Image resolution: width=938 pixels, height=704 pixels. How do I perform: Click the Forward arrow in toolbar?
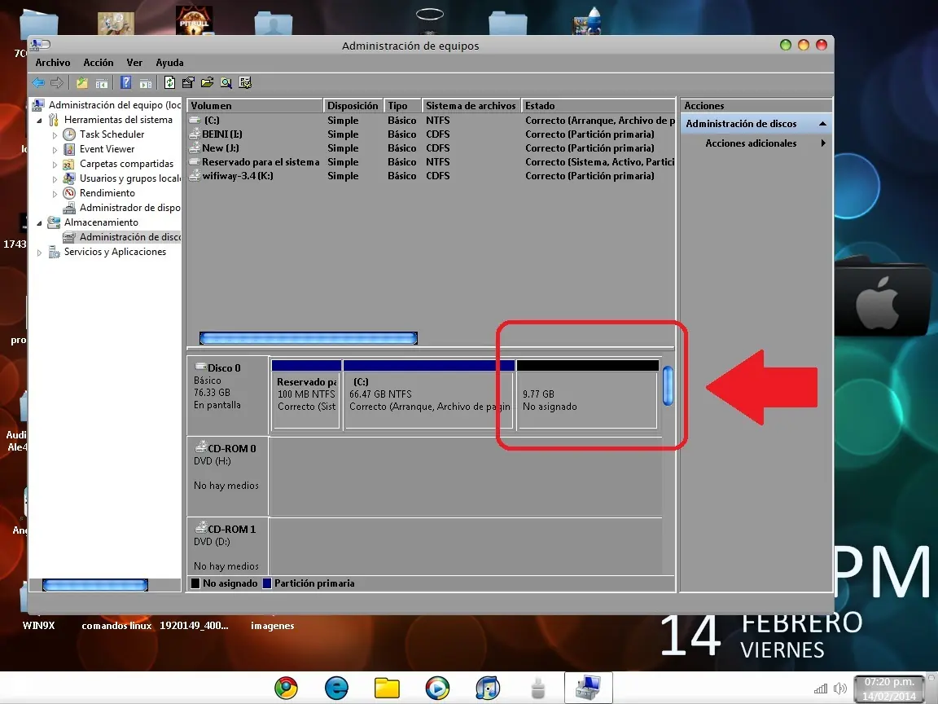[x=57, y=82]
